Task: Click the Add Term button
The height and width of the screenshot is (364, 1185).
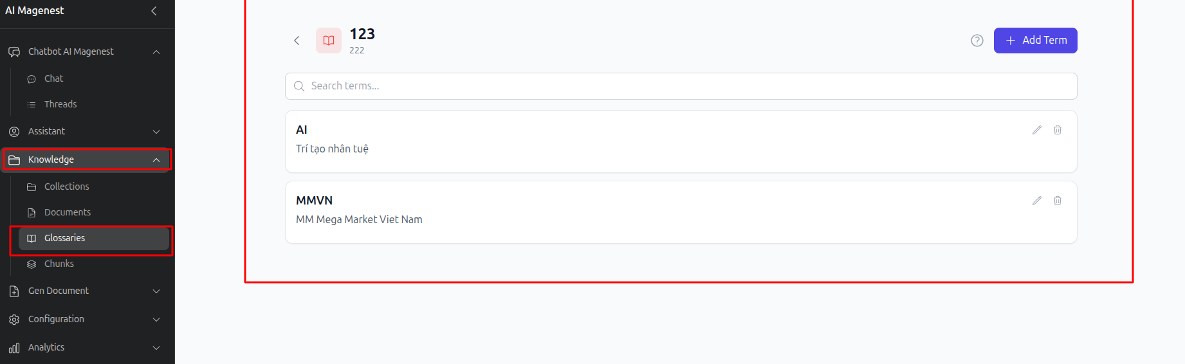Action: pyautogui.click(x=1036, y=41)
